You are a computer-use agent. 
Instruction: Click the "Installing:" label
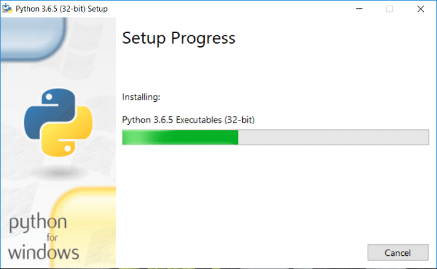coord(141,97)
